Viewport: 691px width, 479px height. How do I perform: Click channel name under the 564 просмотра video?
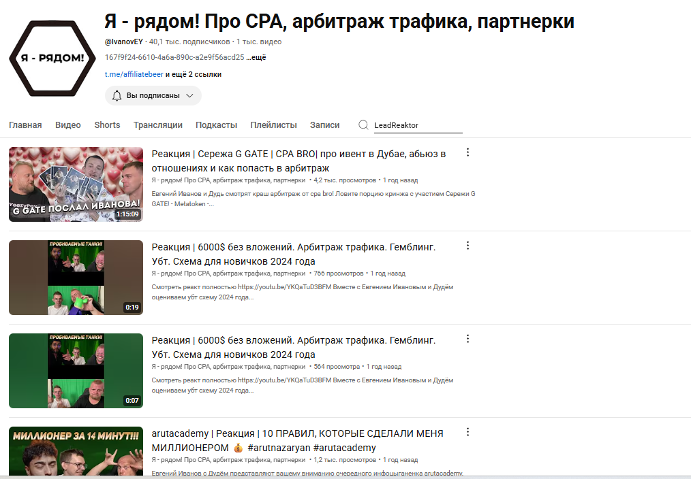point(228,367)
